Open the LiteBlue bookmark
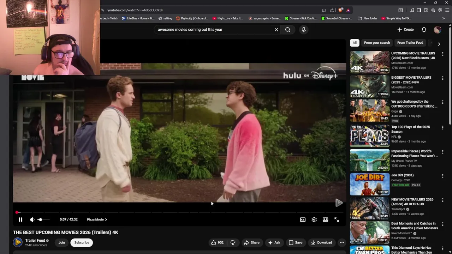This screenshot has width=452, height=254. click(138, 18)
